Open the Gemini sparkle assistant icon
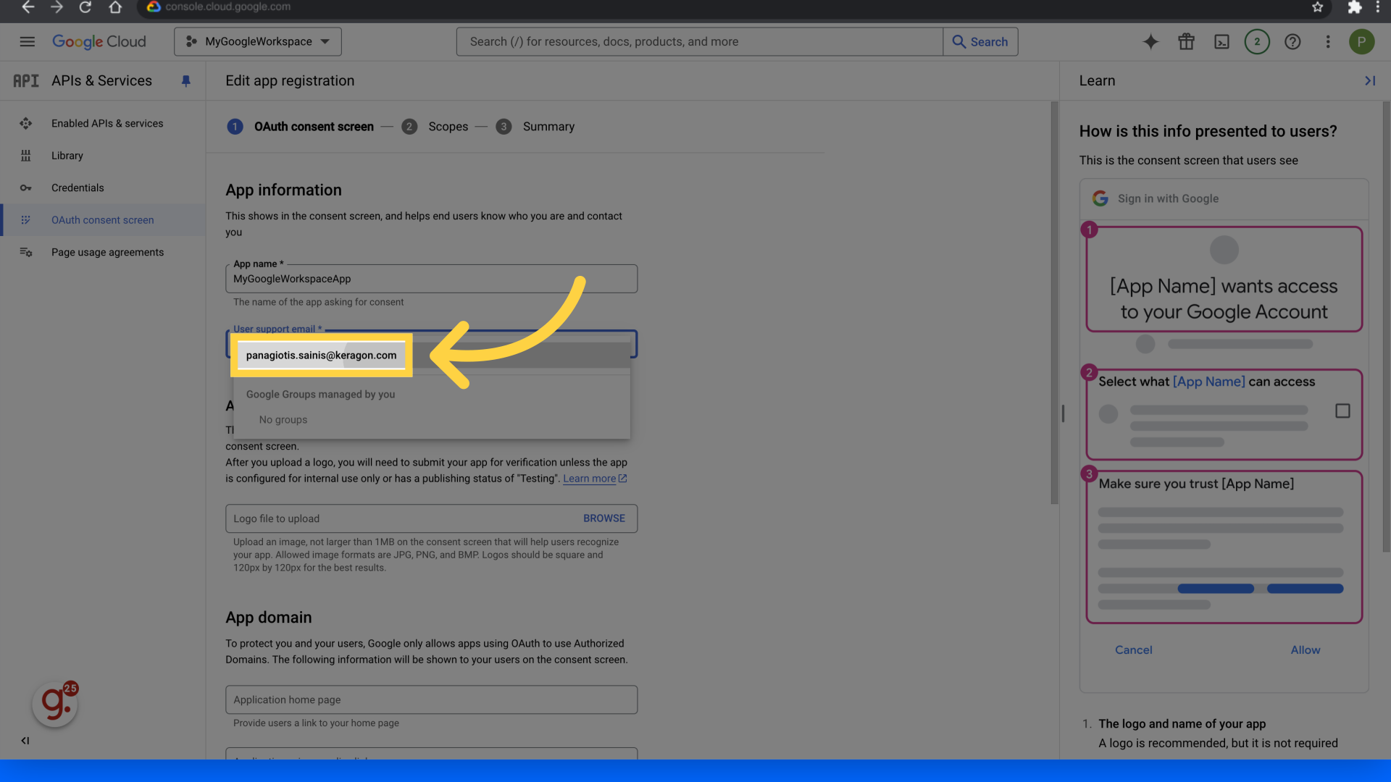Viewport: 1391px width, 782px height. 1150,41
